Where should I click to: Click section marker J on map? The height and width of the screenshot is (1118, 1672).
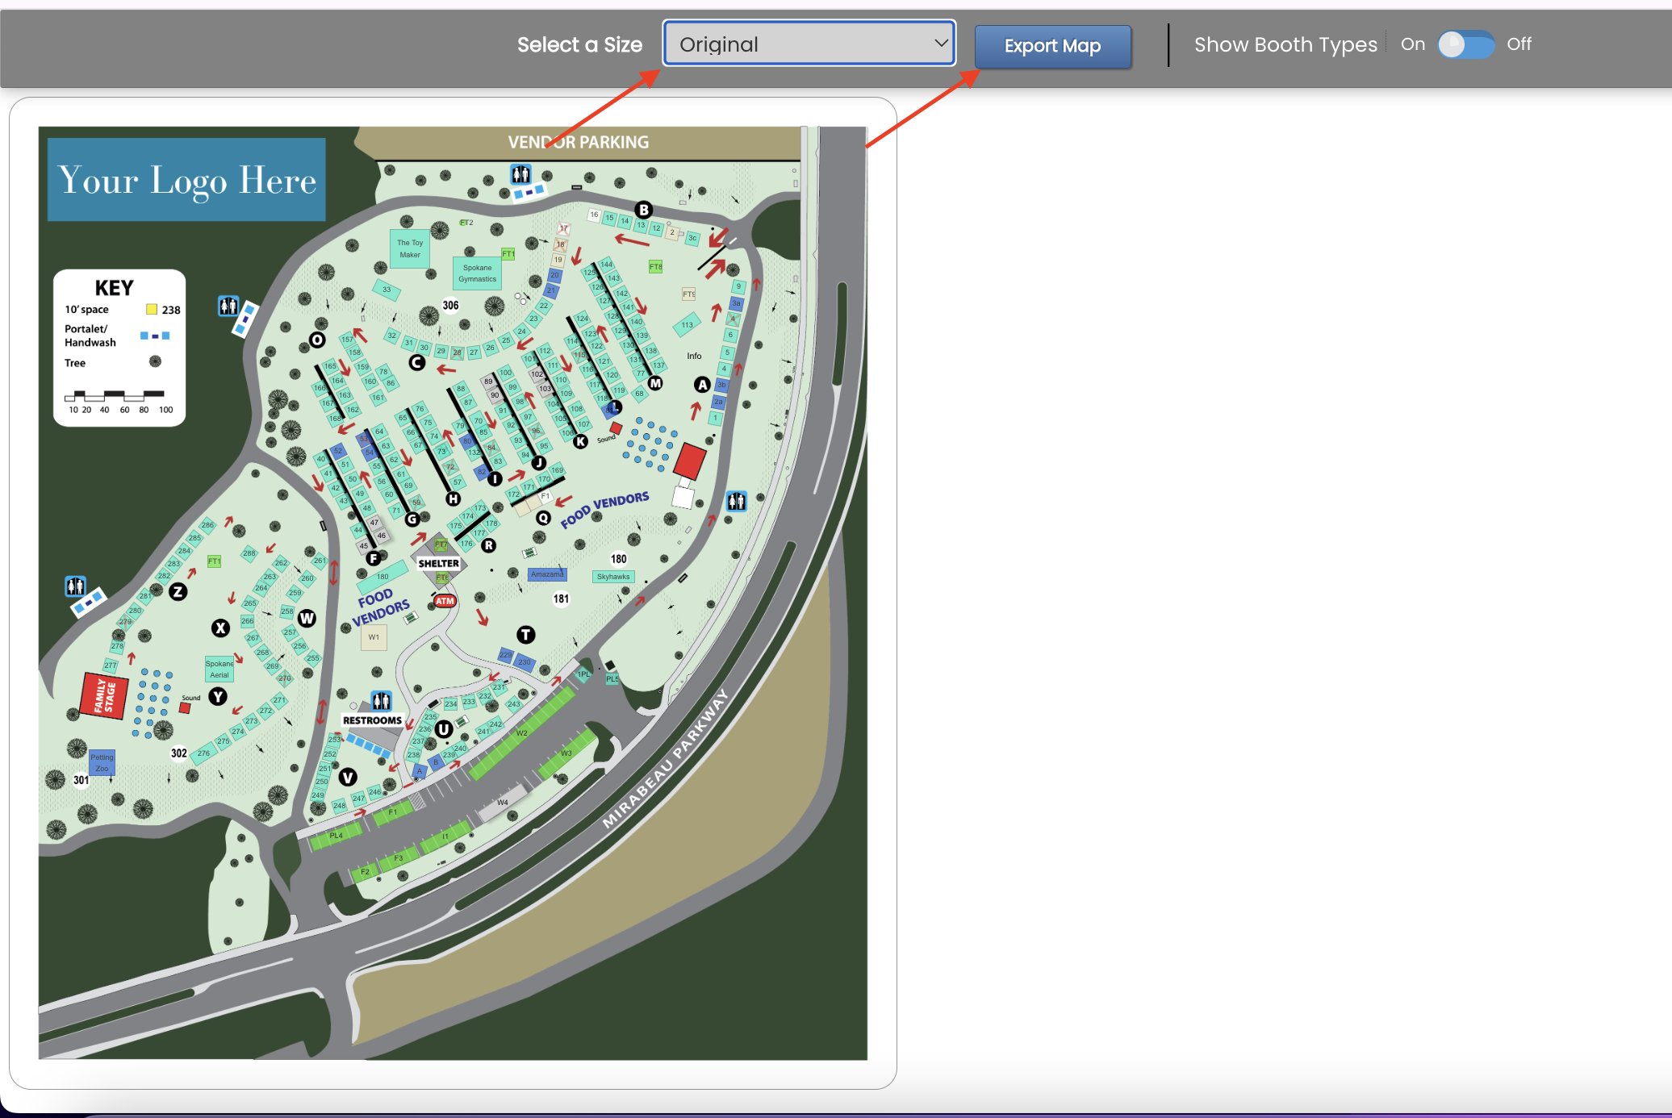click(538, 463)
